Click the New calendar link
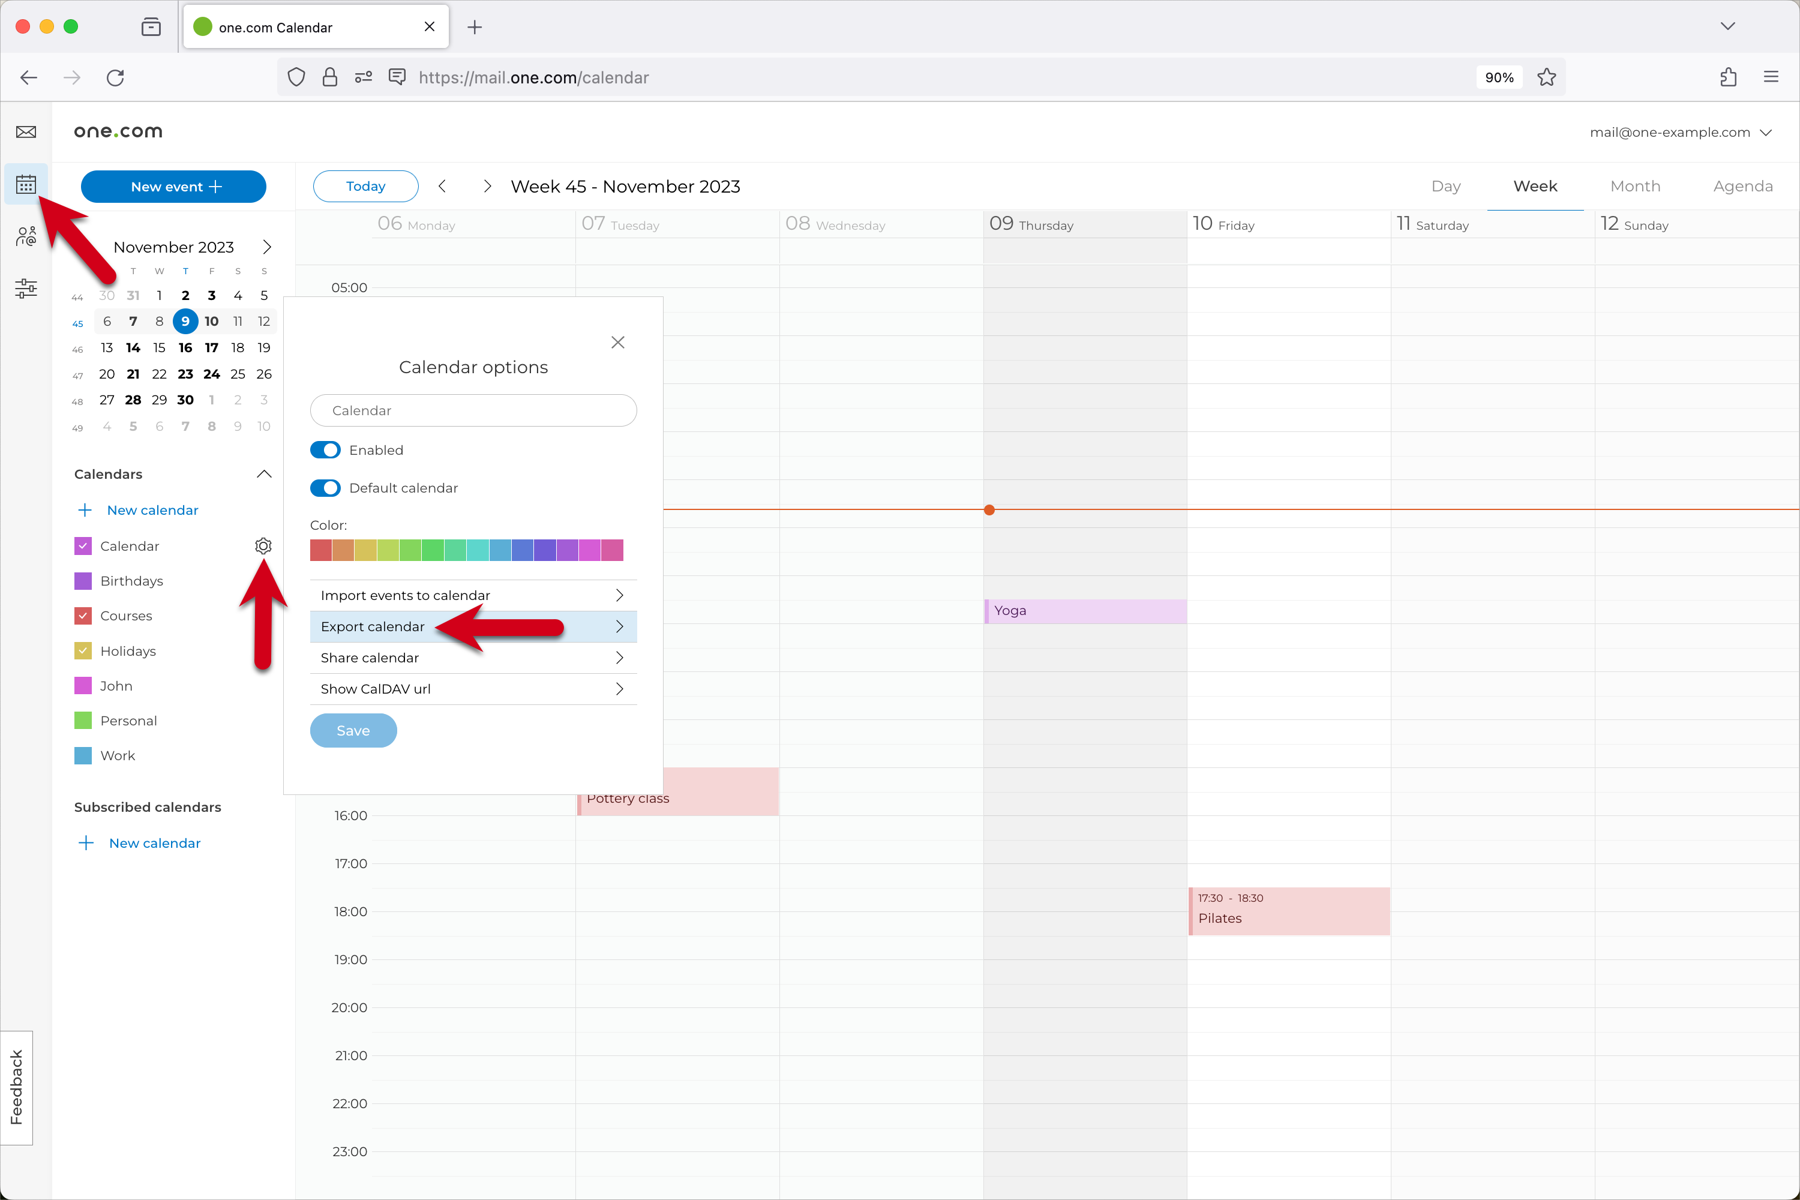Image resolution: width=1800 pixels, height=1200 pixels. click(x=152, y=509)
